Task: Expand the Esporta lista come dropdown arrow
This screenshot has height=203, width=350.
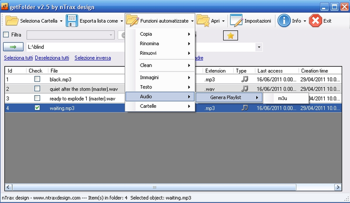Action: pos(122,21)
